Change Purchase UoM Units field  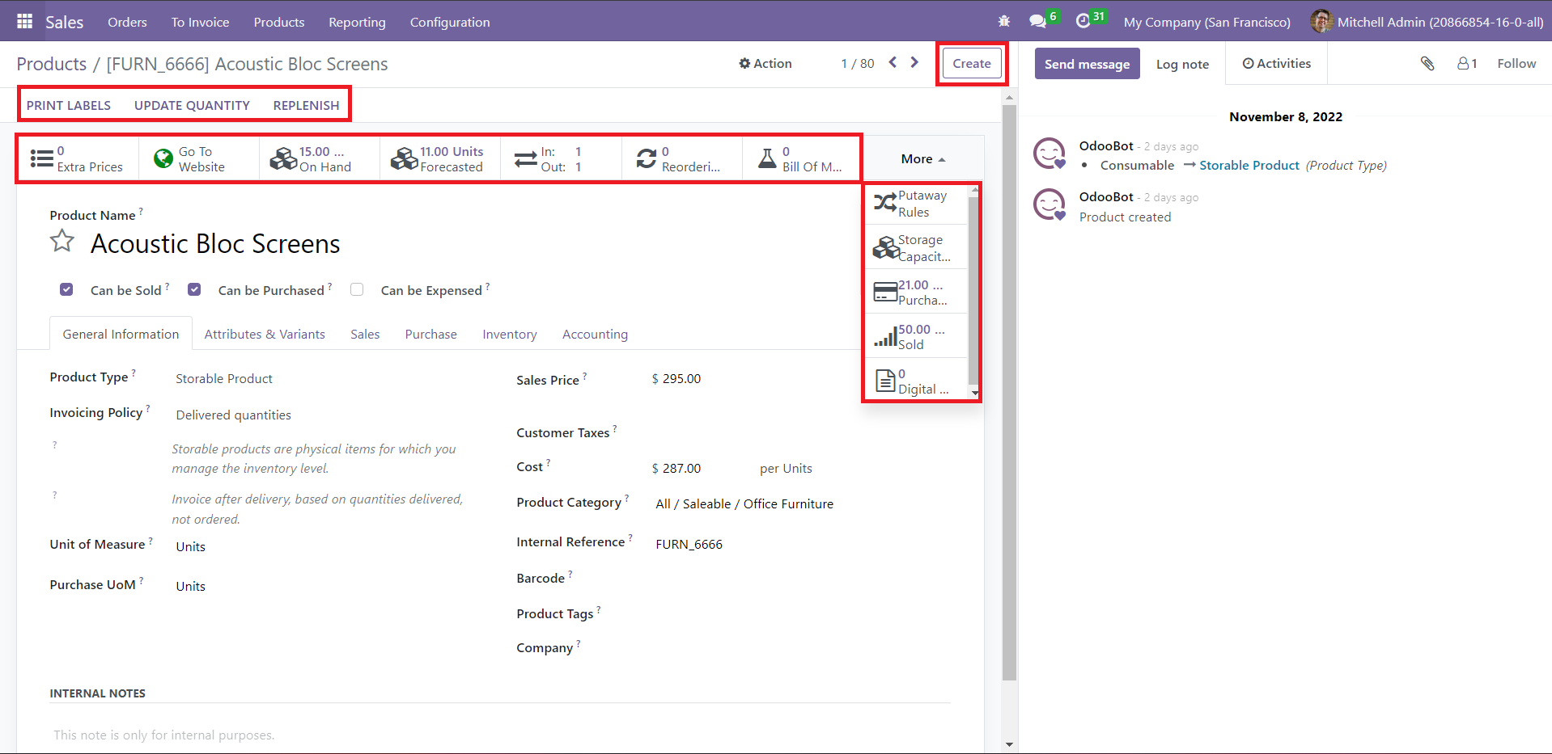tap(191, 586)
